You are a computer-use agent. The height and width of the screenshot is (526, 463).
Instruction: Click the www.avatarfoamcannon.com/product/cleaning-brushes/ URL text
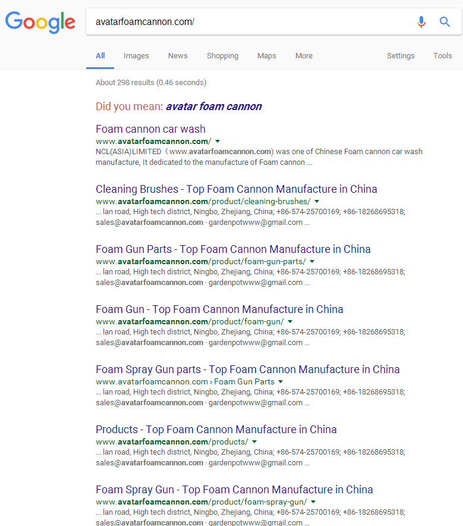[203, 201]
